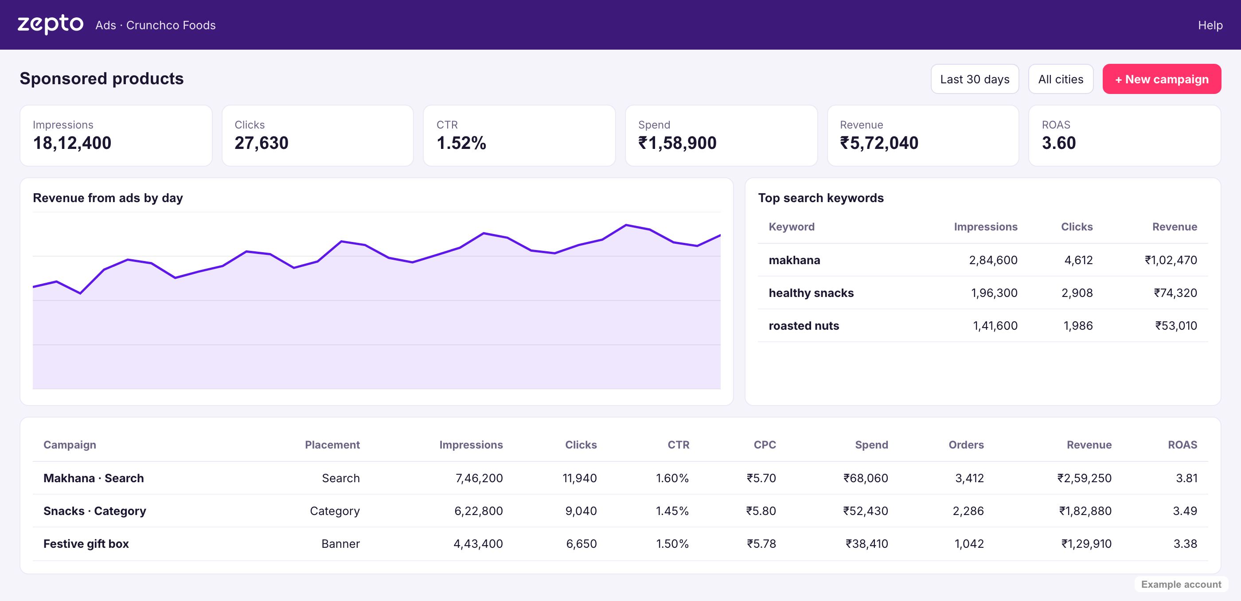Select the Spend summary card
Screen dimensions: 1241x601
[721, 136]
